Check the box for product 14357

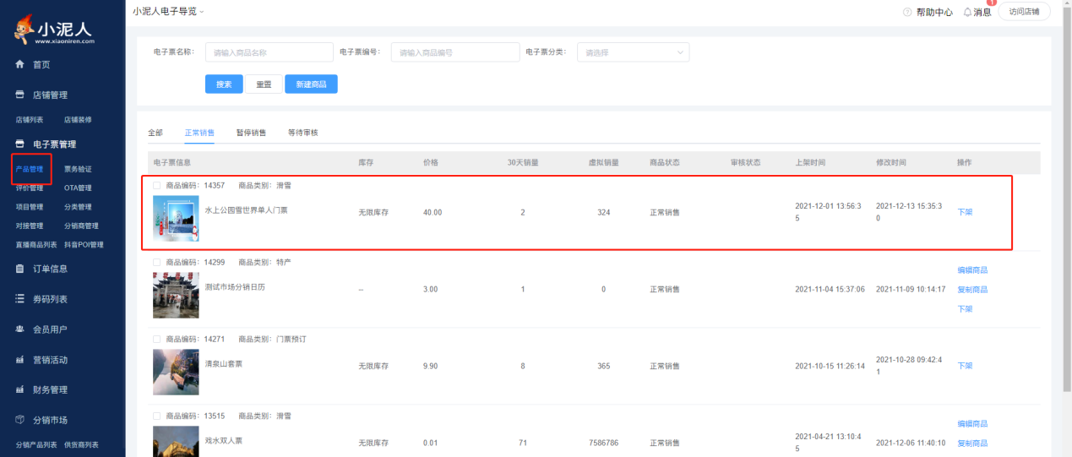tap(157, 185)
